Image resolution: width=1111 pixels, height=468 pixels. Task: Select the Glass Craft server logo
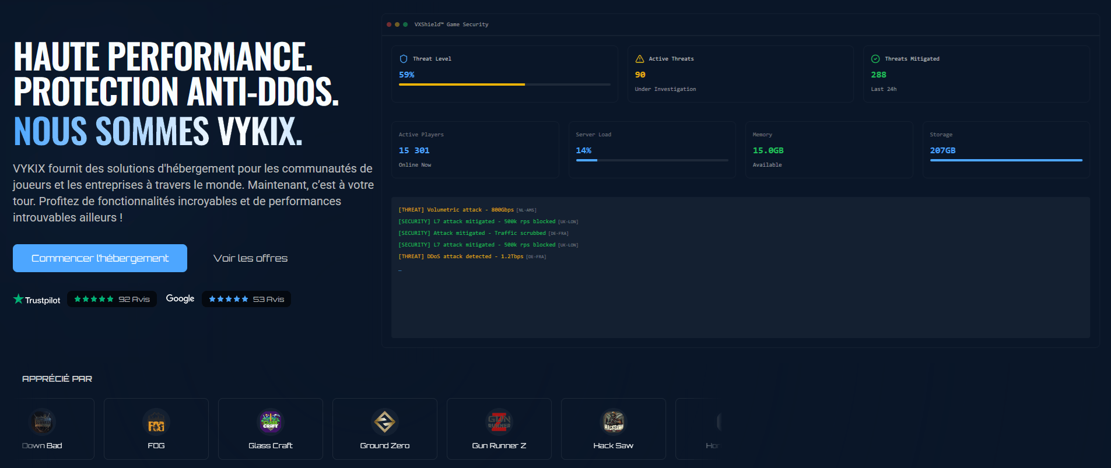pyautogui.click(x=271, y=421)
